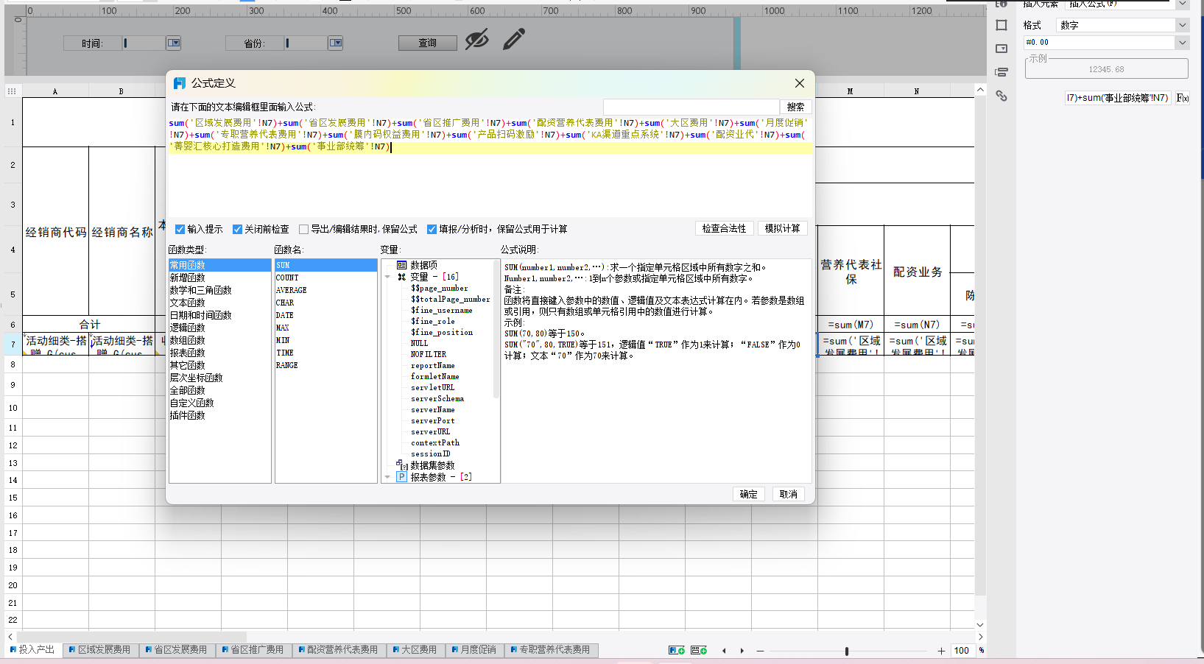
Task: Switch to the 专职营养代表费用 sheet tab
Action: (x=550, y=650)
